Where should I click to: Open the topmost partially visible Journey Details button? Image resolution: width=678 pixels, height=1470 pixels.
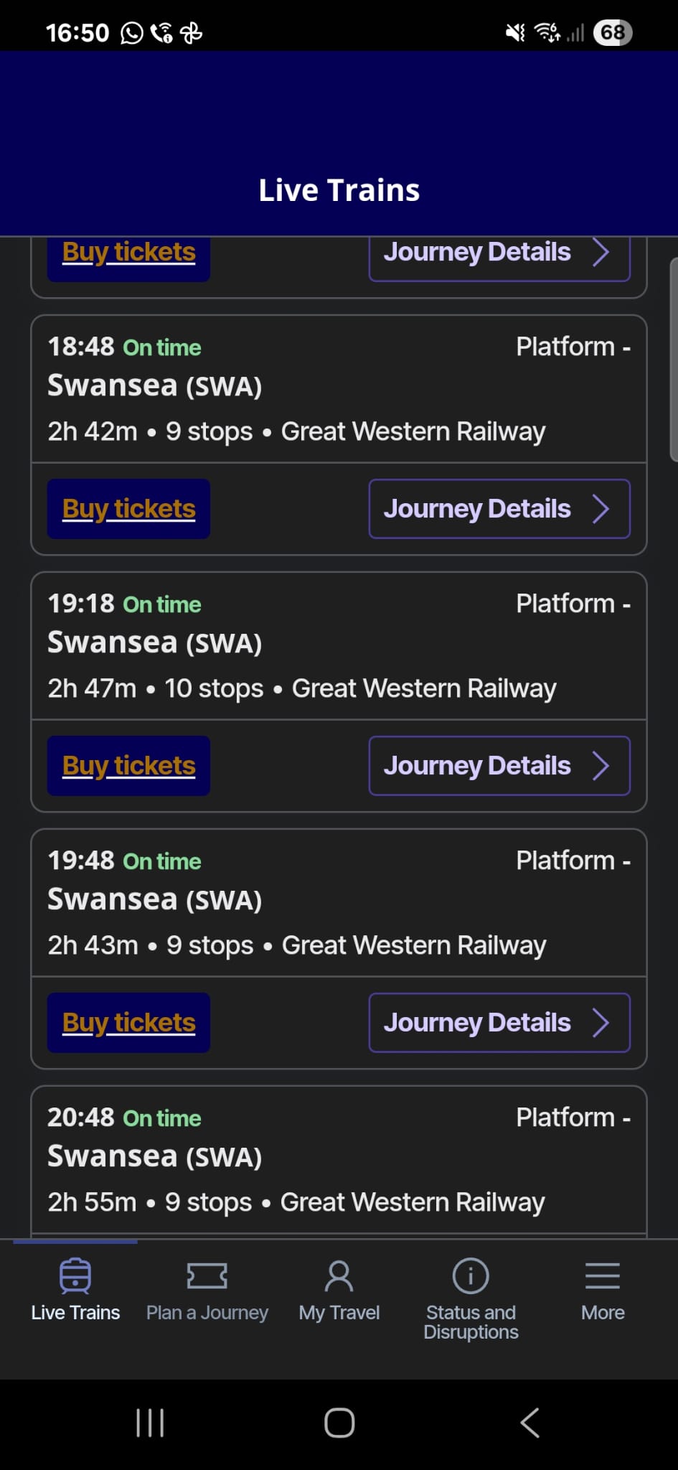[499, 256]
